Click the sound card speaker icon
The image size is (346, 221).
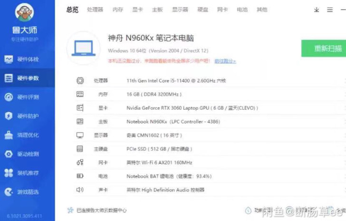coord(80,190)
